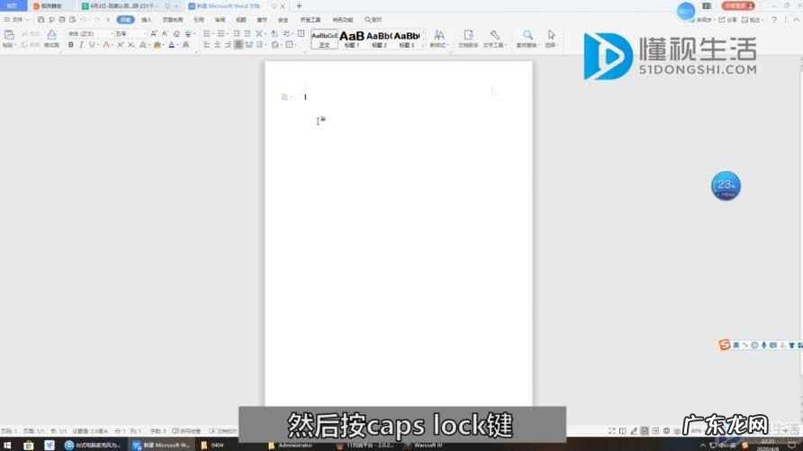The height and width of the screenshot is (451, 803).
Task: Open the borders dropdown
Action: click(291, 45)
